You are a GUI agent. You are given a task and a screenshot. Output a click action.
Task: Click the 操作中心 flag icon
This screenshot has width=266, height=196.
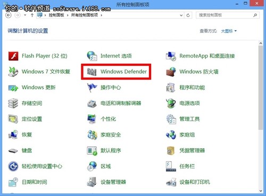point(92,88)
